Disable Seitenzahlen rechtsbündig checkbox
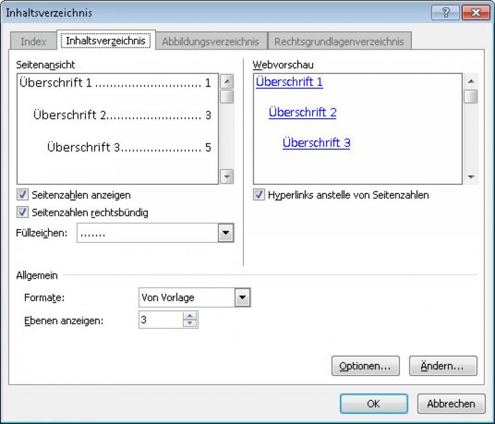495x424 pixels. 23,213
